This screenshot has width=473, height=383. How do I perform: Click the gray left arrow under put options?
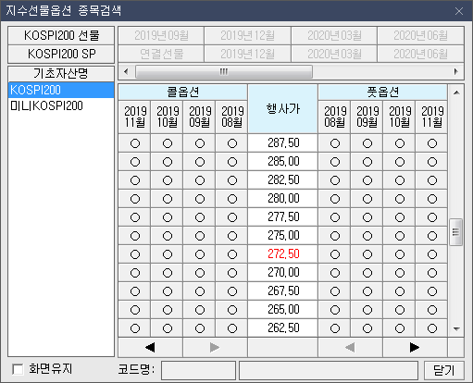[350, 348]
